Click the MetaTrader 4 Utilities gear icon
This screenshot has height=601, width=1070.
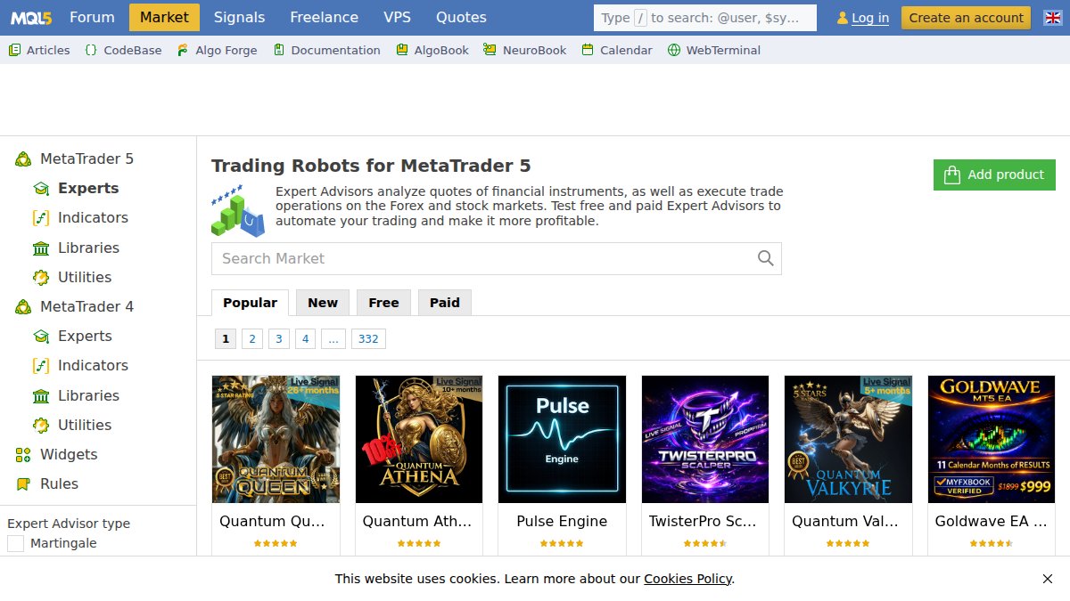click(41, 426)
